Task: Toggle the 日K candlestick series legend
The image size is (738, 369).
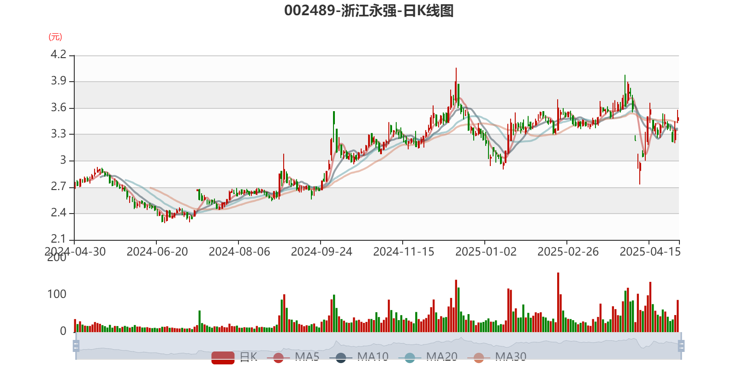Action: [x=234, y=357]
